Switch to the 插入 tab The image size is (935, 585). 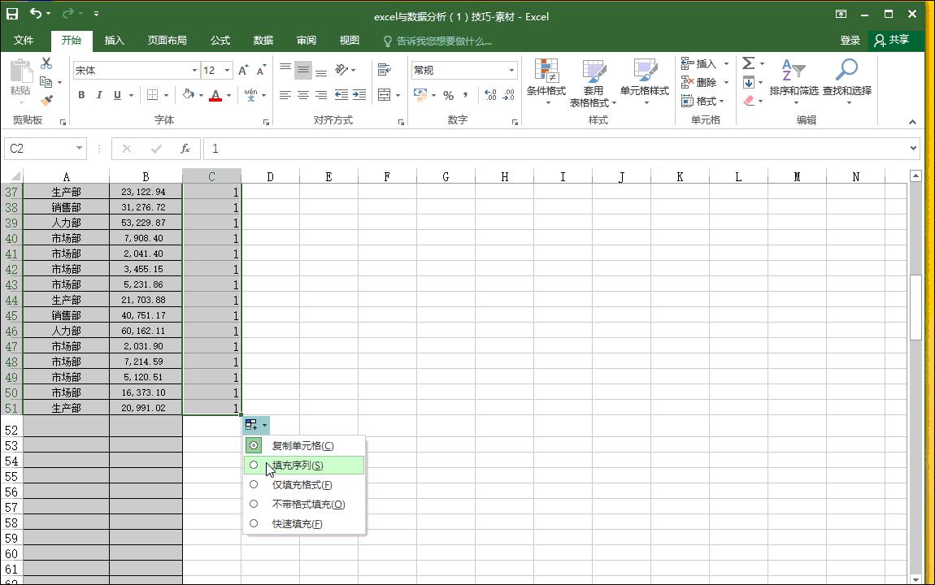114,41
